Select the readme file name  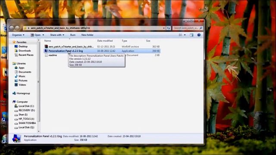point(53,55)
